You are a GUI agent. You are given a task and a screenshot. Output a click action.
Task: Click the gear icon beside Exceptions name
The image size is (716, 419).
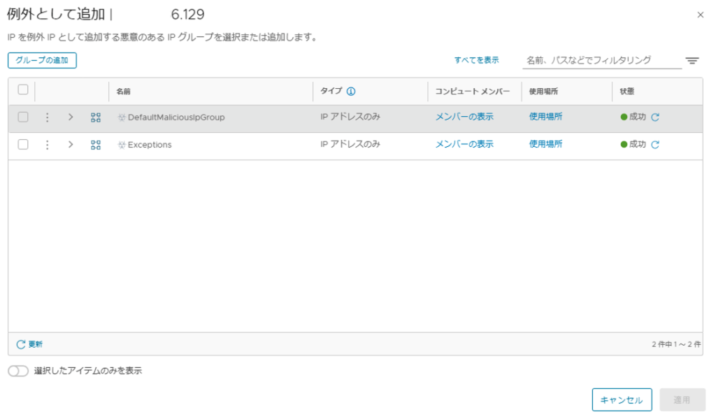pos(122,145)
